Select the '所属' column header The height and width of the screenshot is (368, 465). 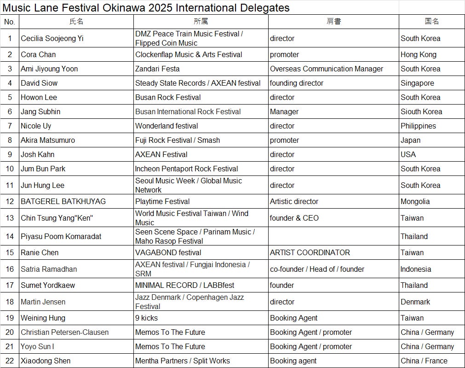click(201, 22)
